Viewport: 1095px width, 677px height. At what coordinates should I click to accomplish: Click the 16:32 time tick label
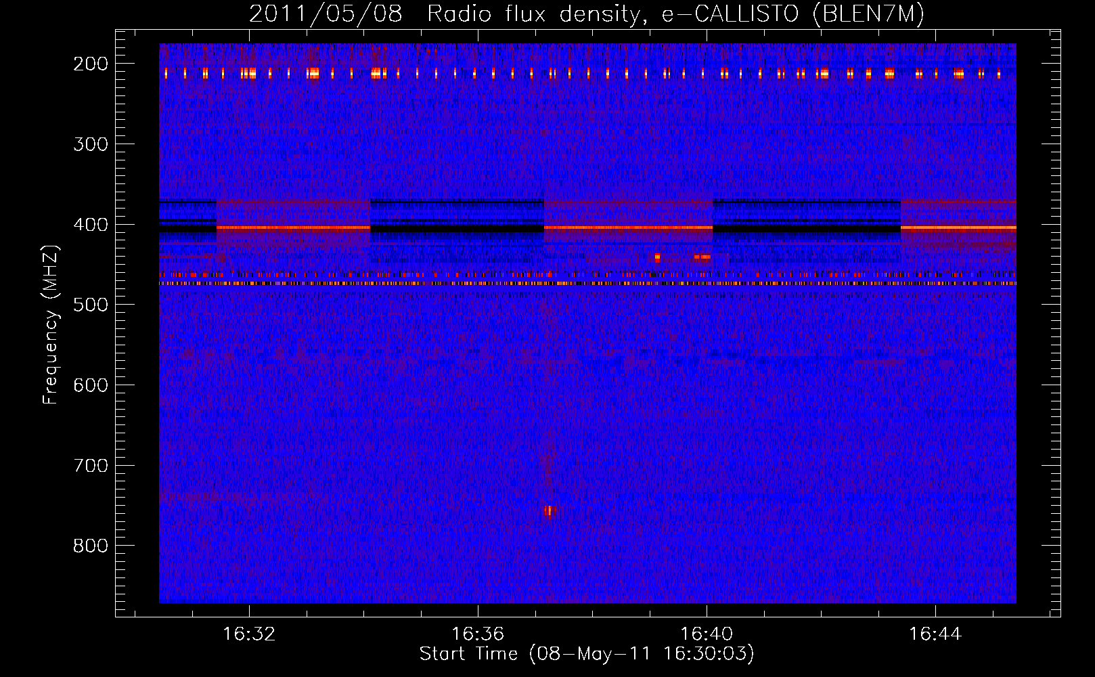click(x=249, y=634)
